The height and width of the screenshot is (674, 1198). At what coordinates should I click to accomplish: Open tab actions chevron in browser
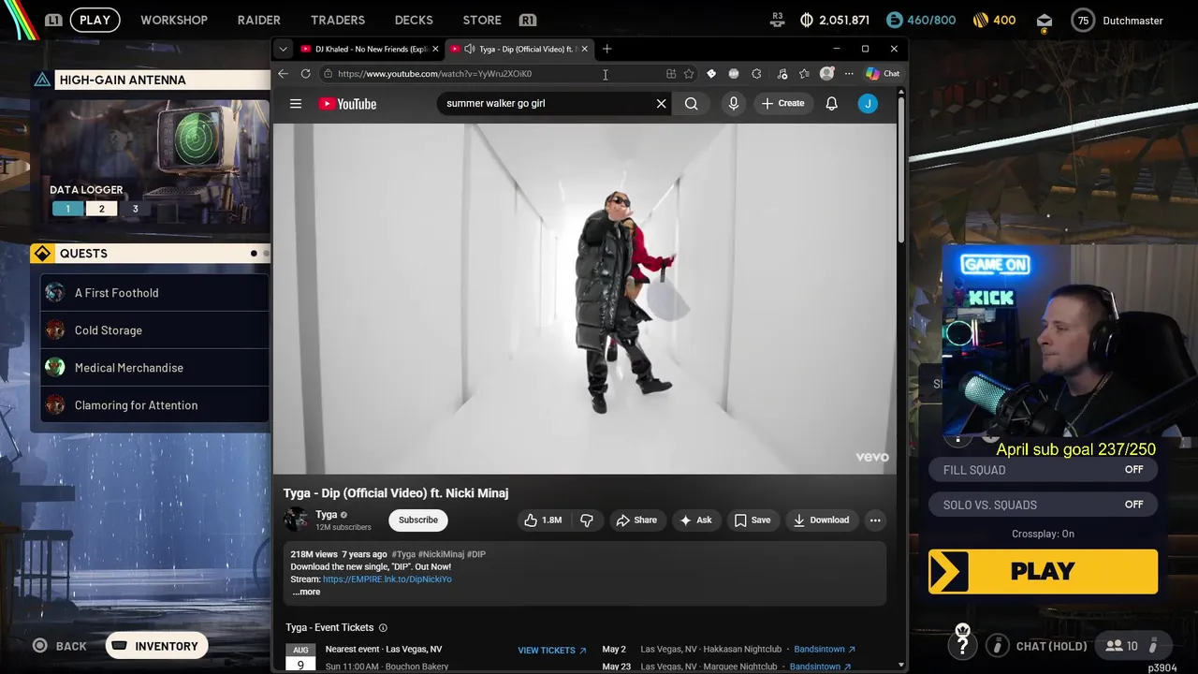[x=283, y=49]
